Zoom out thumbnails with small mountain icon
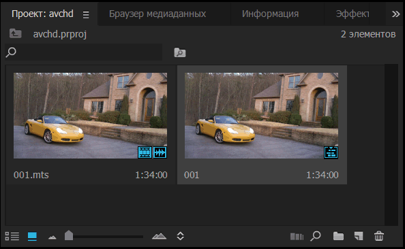Viewport: 405px width, 249px height. click(x=52, y=237)
